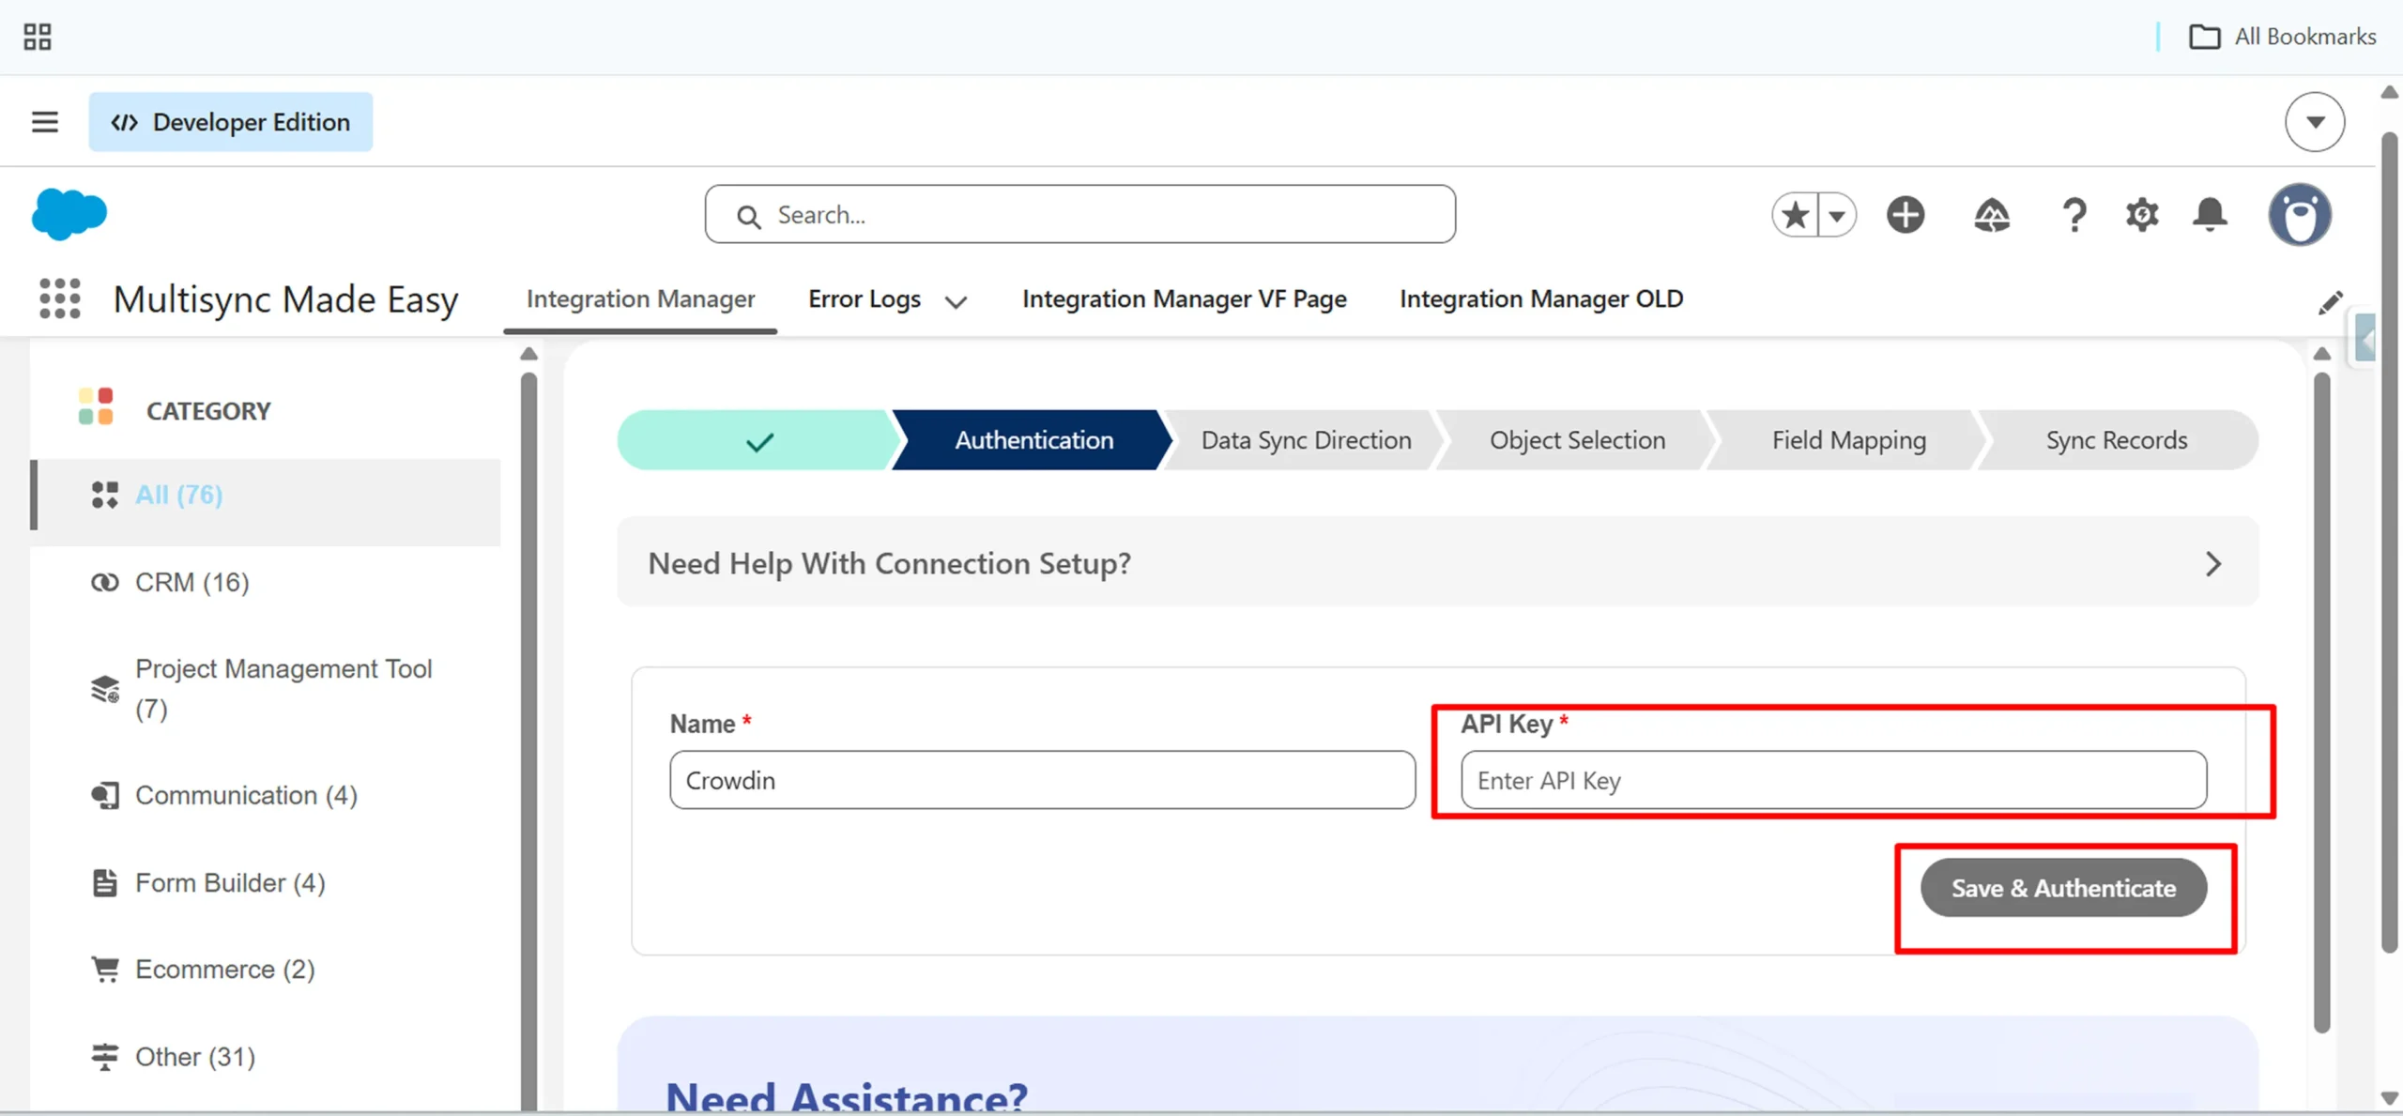Focus the Search field
The width and height of the screenshot is (2403, 1116).
click(1079, 215)
